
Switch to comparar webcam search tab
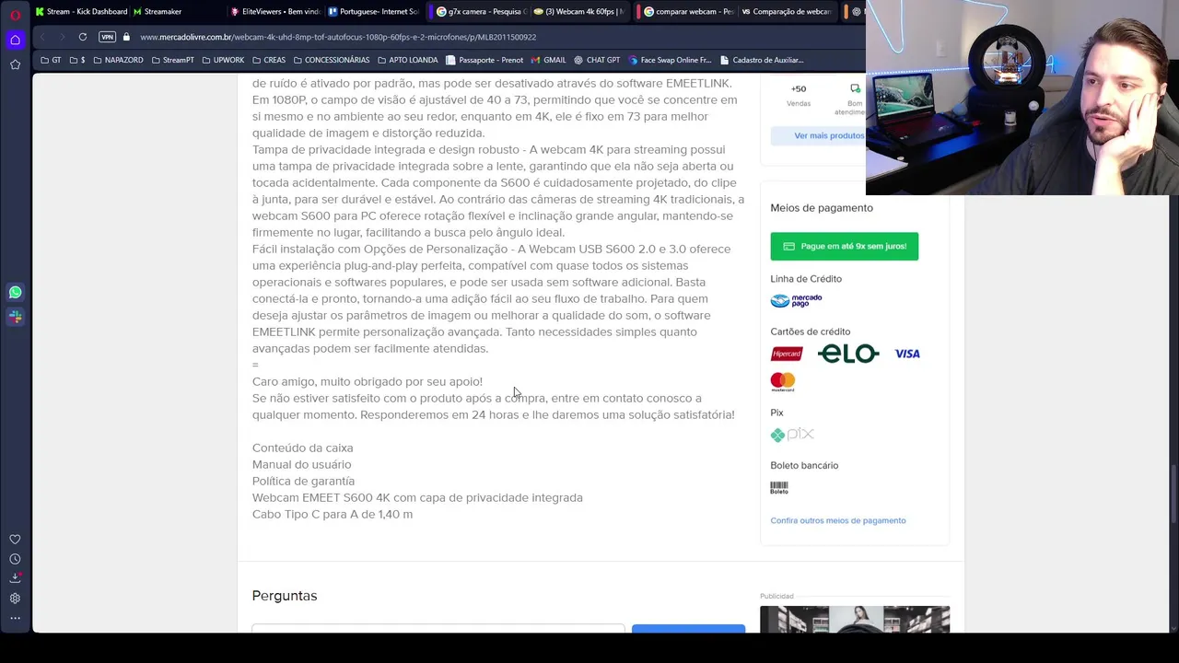click(689, 12)
